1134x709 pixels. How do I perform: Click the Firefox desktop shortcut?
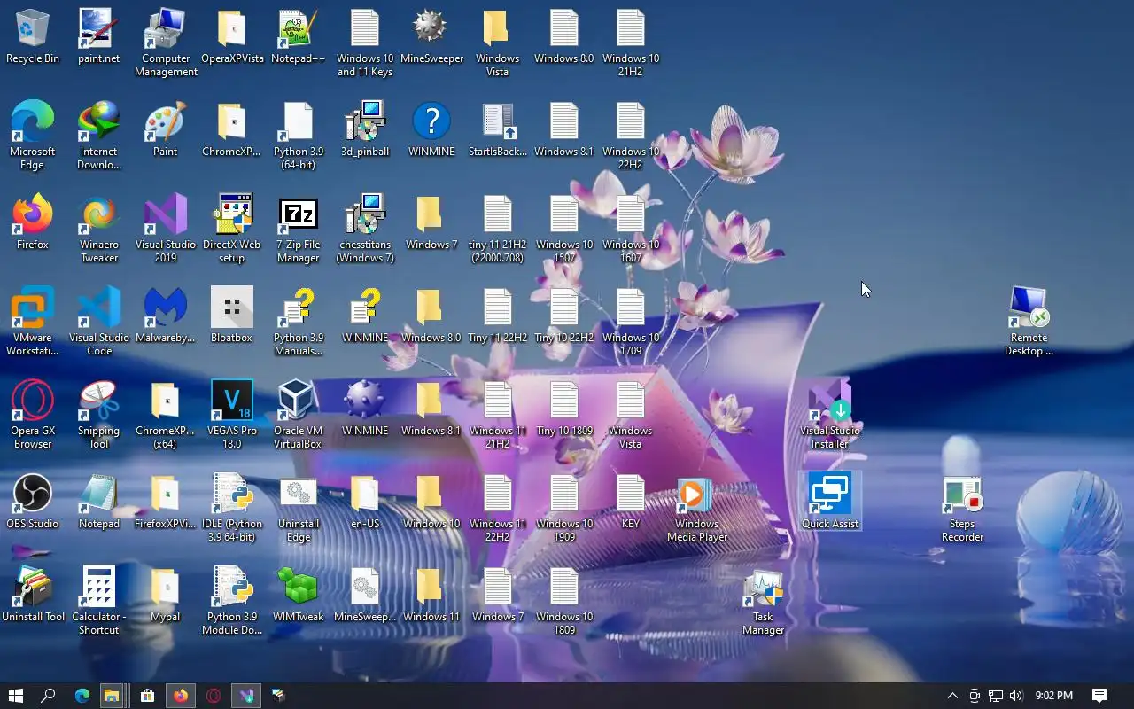tap(33, 222)
